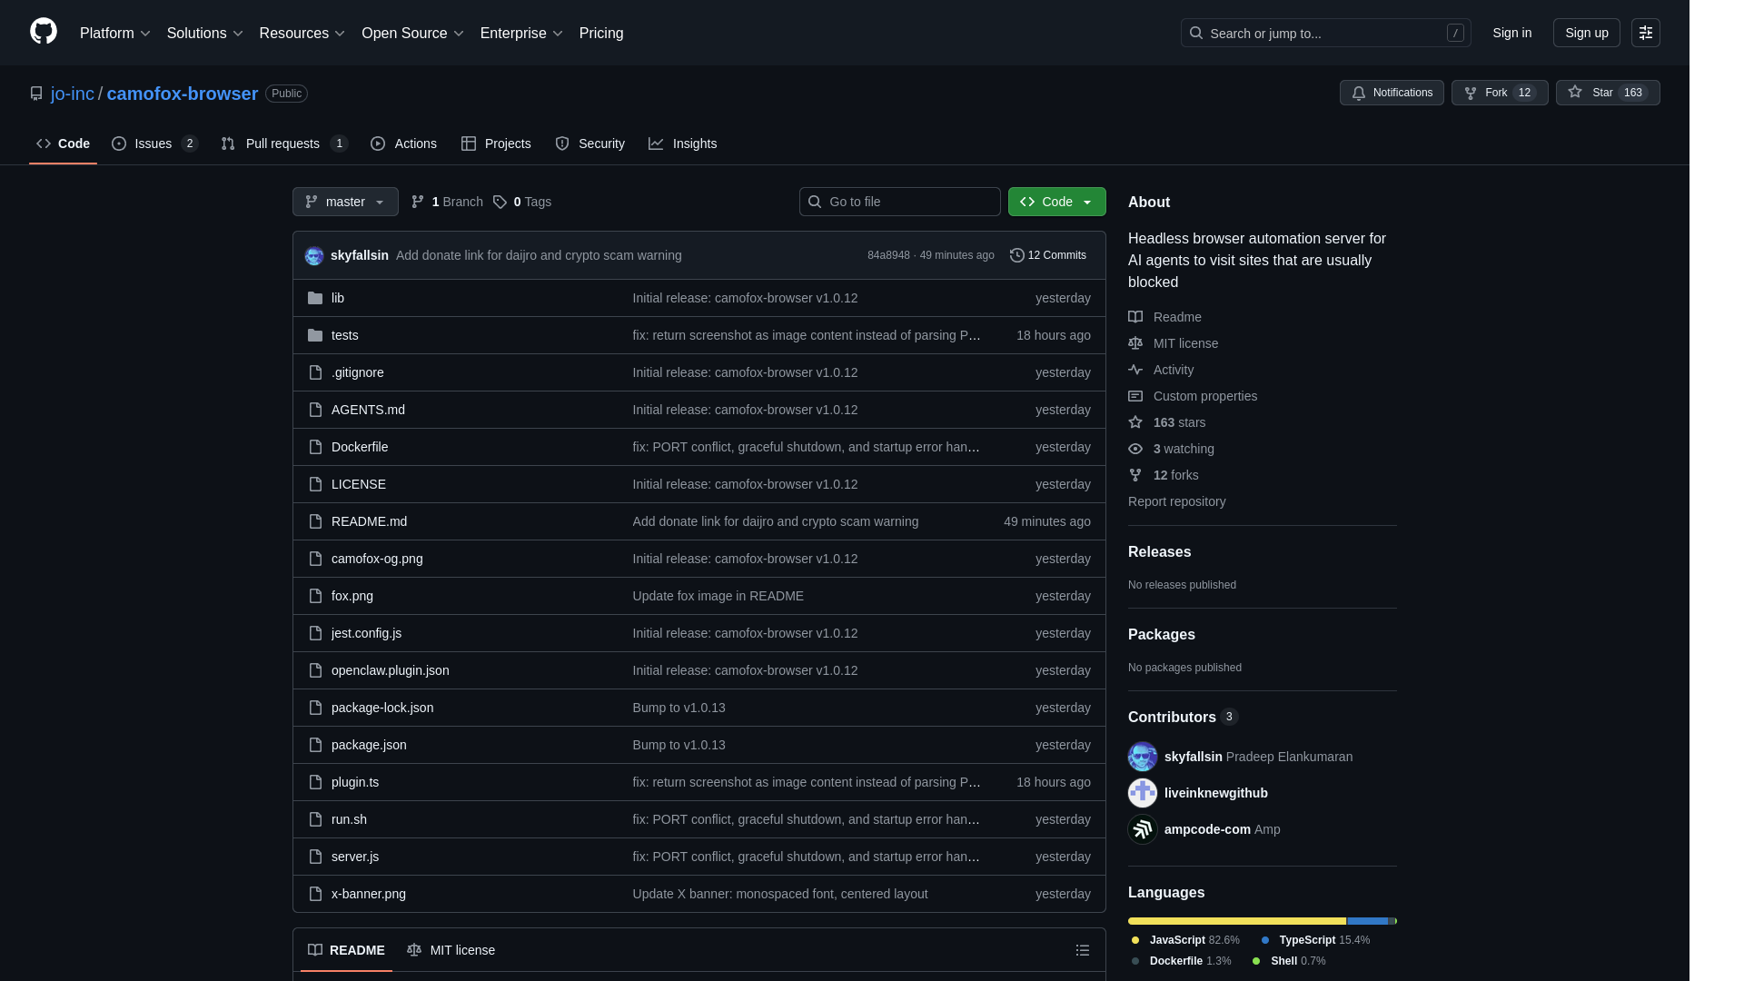Click the commit history clock icon
This screenshot has height=981, width=1744.
(x=1016, y=255)
